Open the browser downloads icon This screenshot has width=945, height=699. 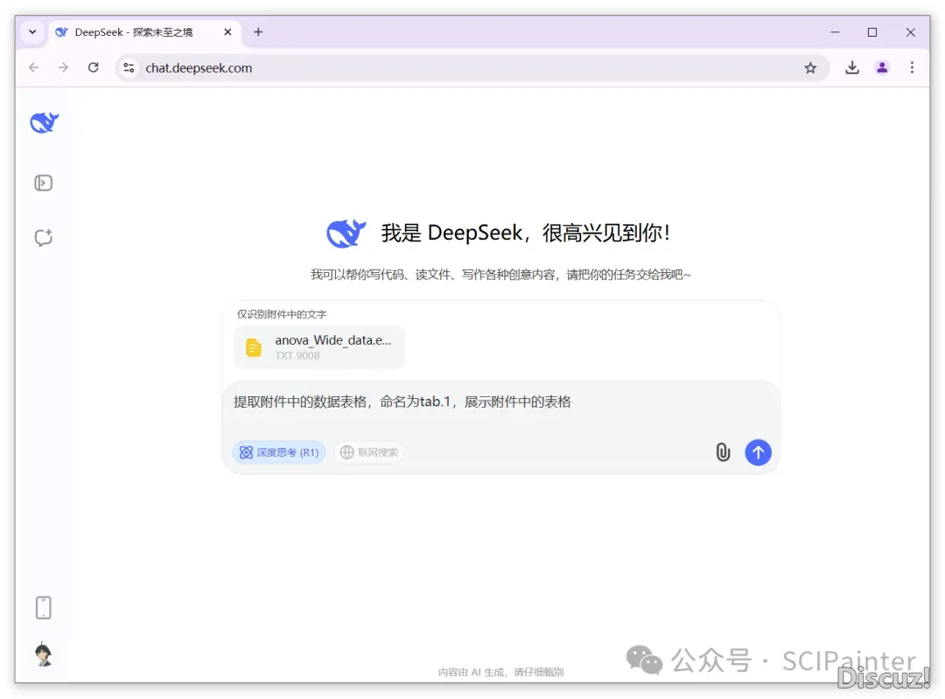pyautogui.click(x=852, y=67)
